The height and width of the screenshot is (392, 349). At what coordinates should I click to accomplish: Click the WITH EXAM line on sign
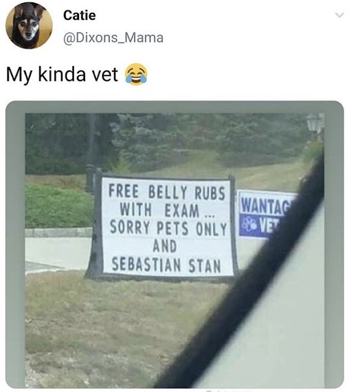pyautogui.click(x=167, y=210)
